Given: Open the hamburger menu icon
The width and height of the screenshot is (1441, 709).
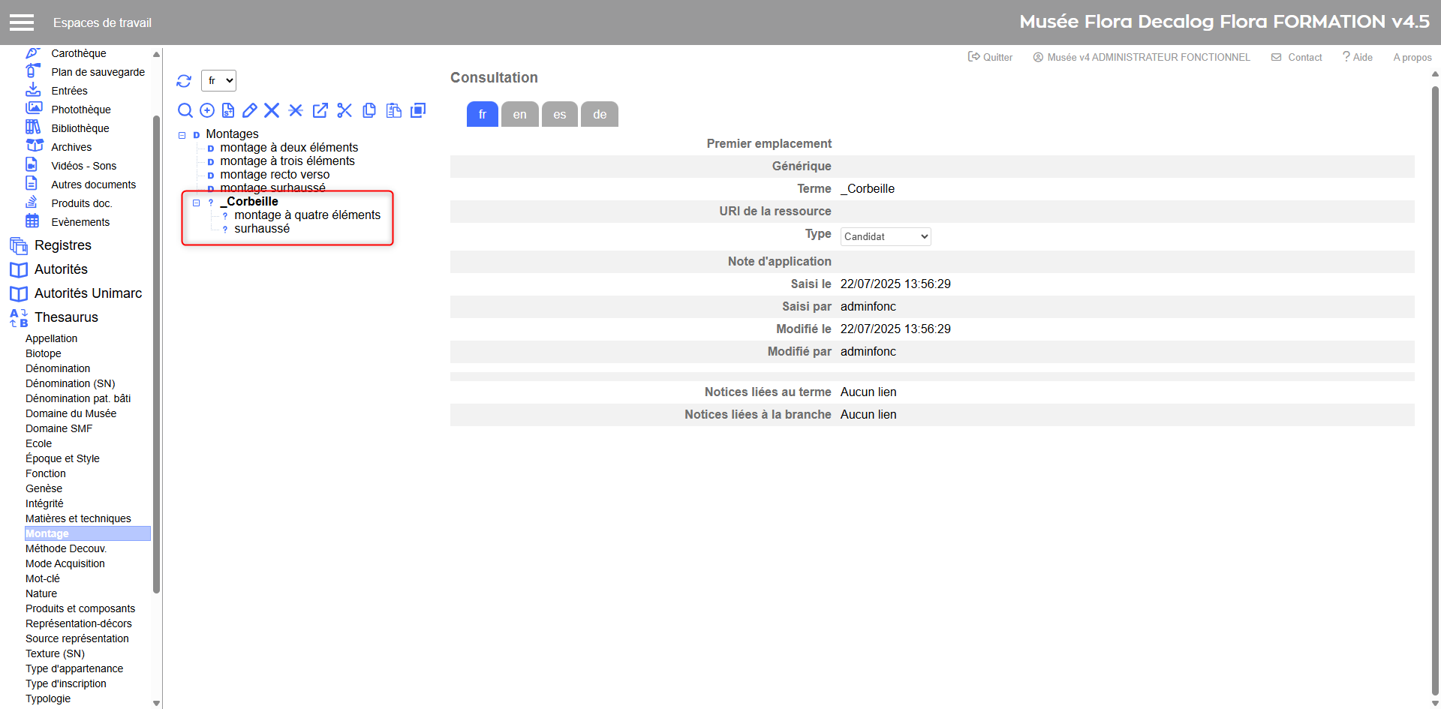Looking at the screenshot, I should (22, 23).
